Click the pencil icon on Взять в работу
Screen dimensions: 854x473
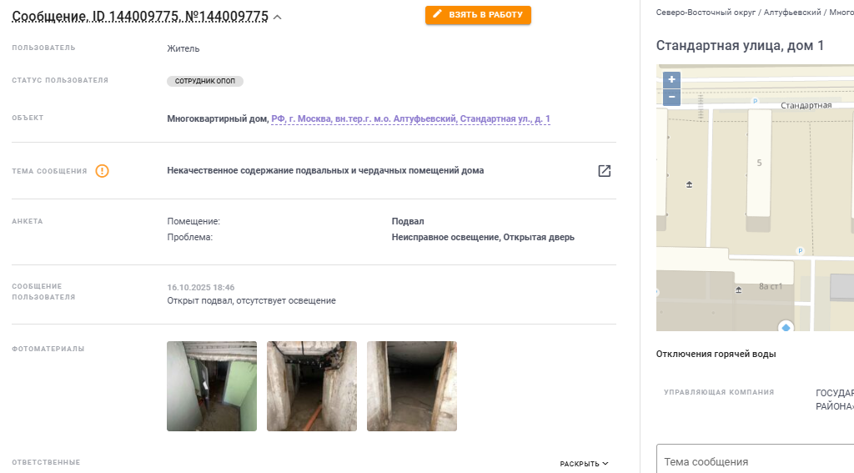pyautogui.click(x=437, y=14)
